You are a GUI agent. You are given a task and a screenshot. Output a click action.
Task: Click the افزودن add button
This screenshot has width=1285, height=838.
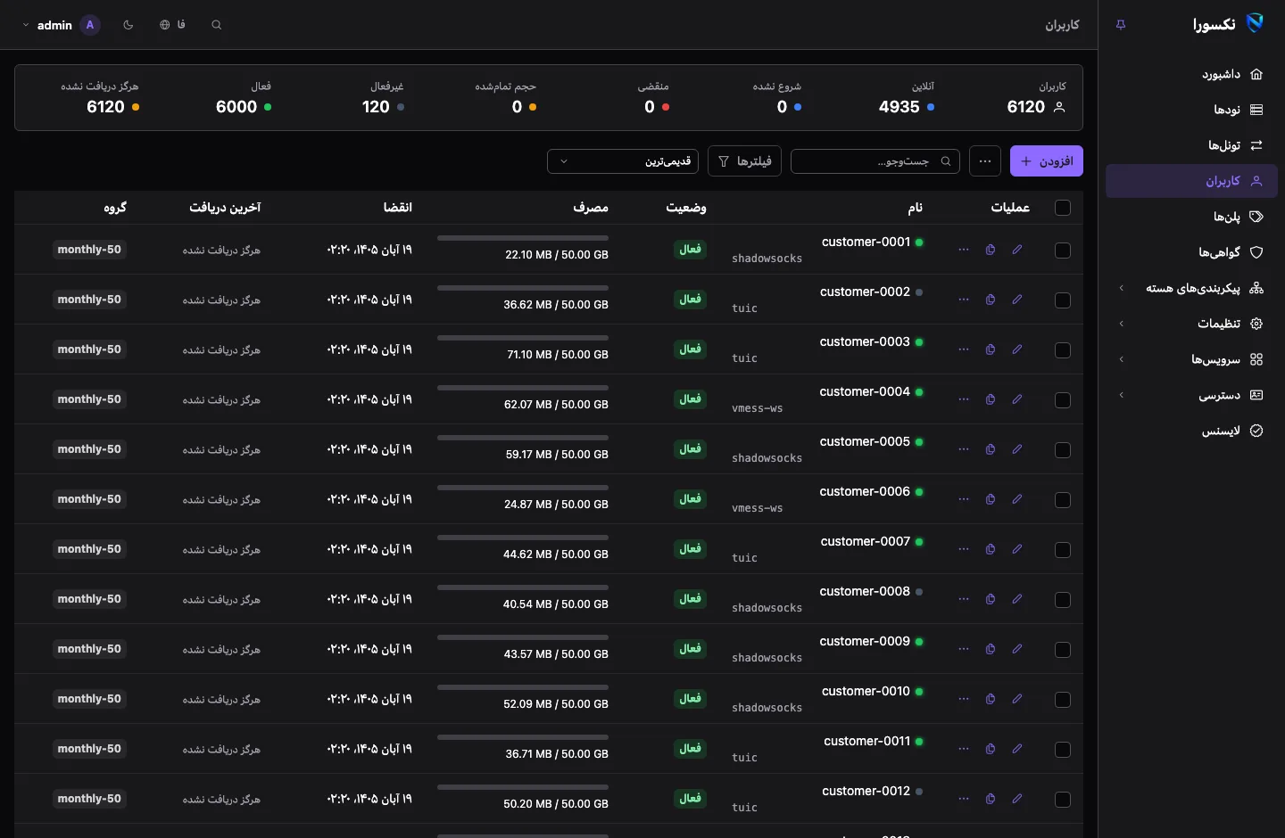1047,161
